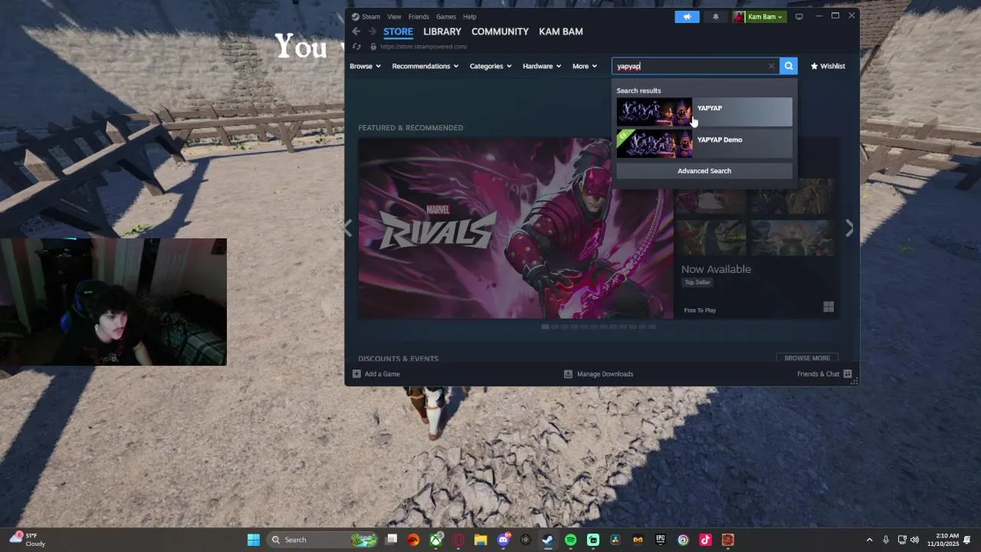
Task: Open TikTok app in taskbar
Action: pyautogui.click(x=705, y=540)
